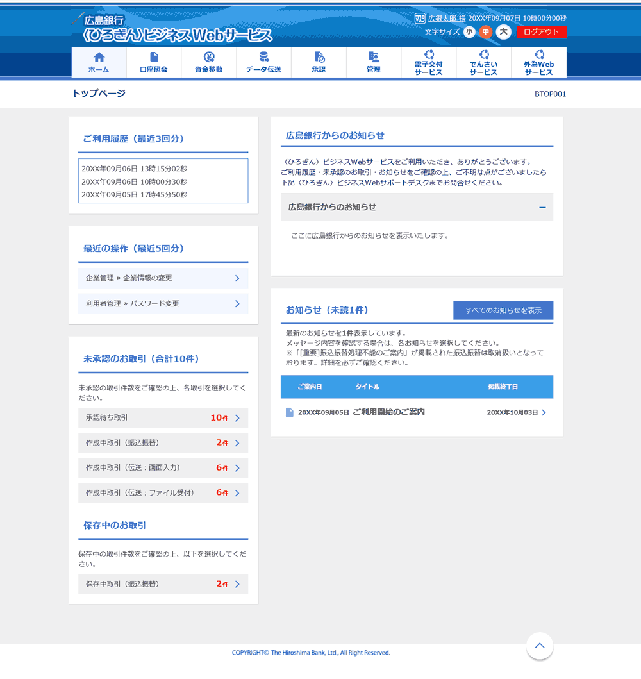Viewport: 641px width, 679px height.
Task: Click the 電子交付サービス circular icon
Action: click(x=429, y=54)
